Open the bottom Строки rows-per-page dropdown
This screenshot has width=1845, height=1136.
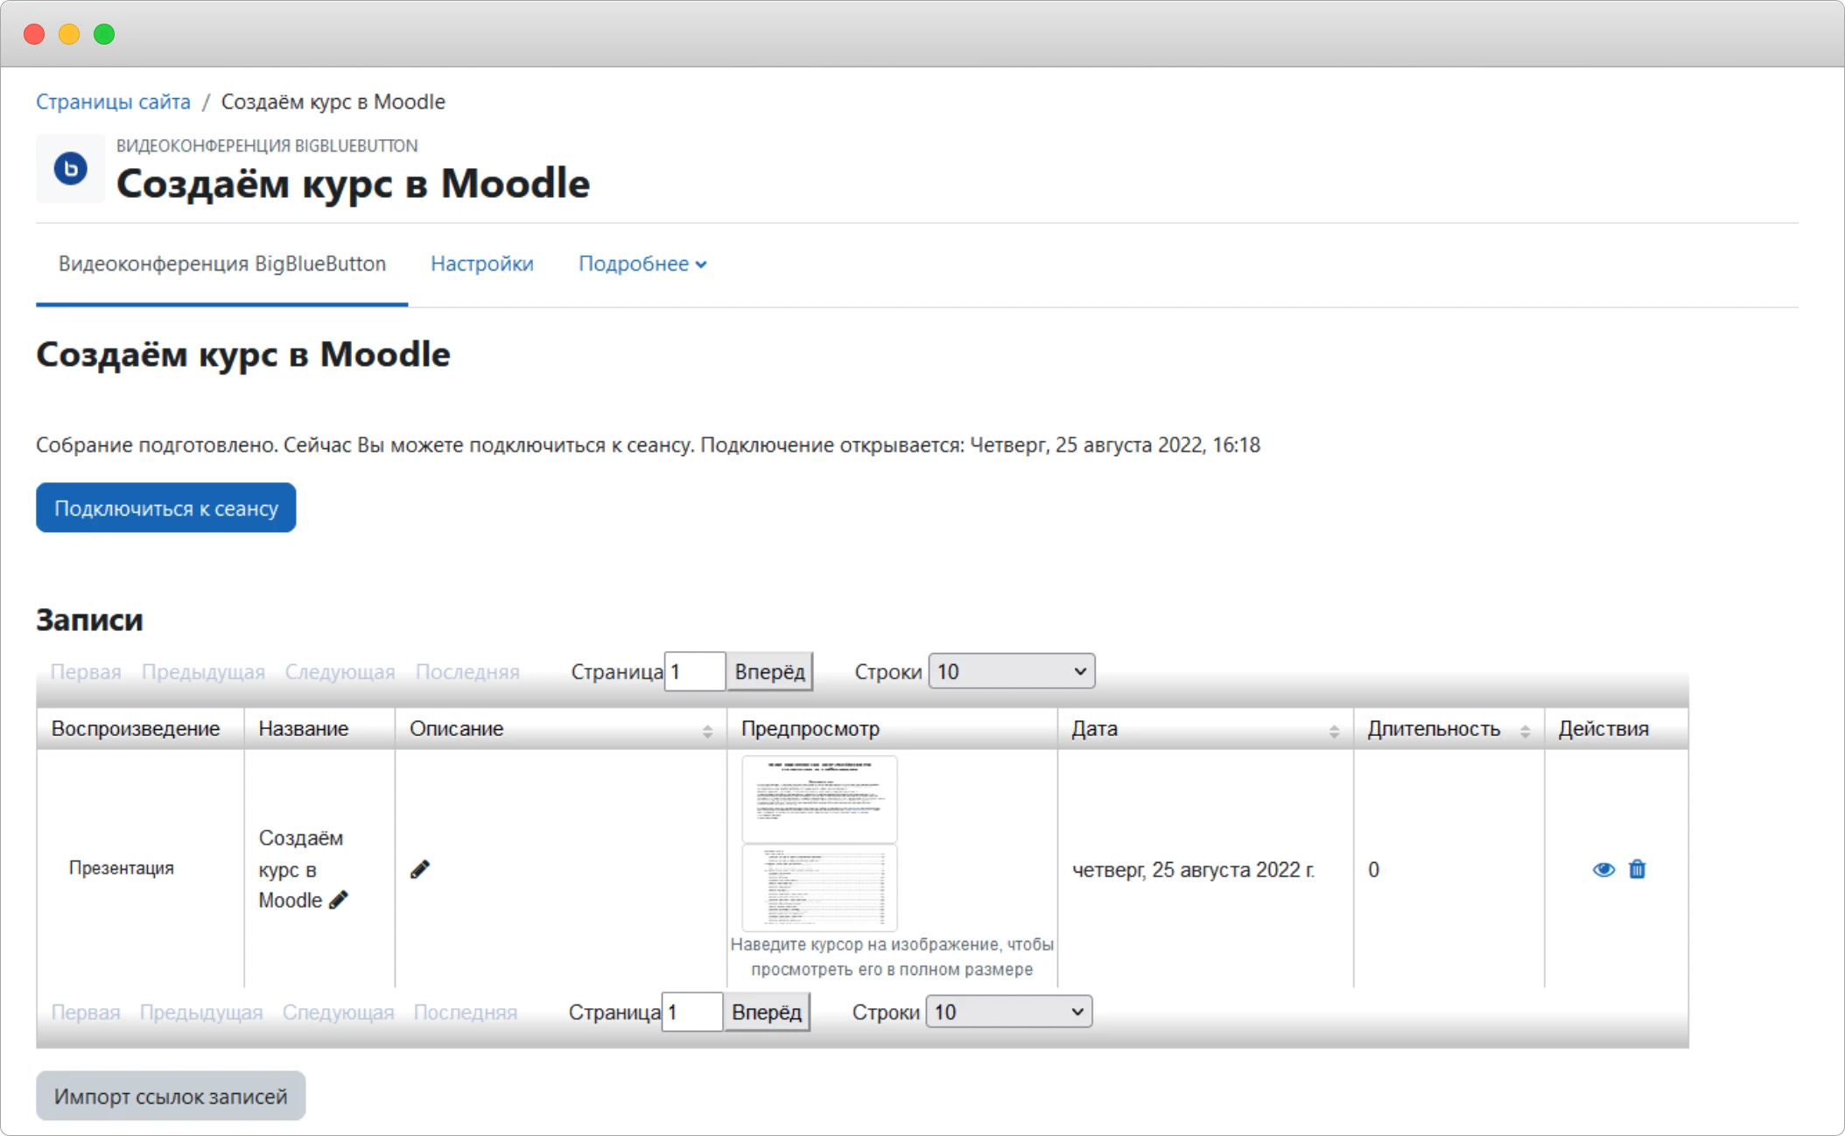coord(1007,1012)
